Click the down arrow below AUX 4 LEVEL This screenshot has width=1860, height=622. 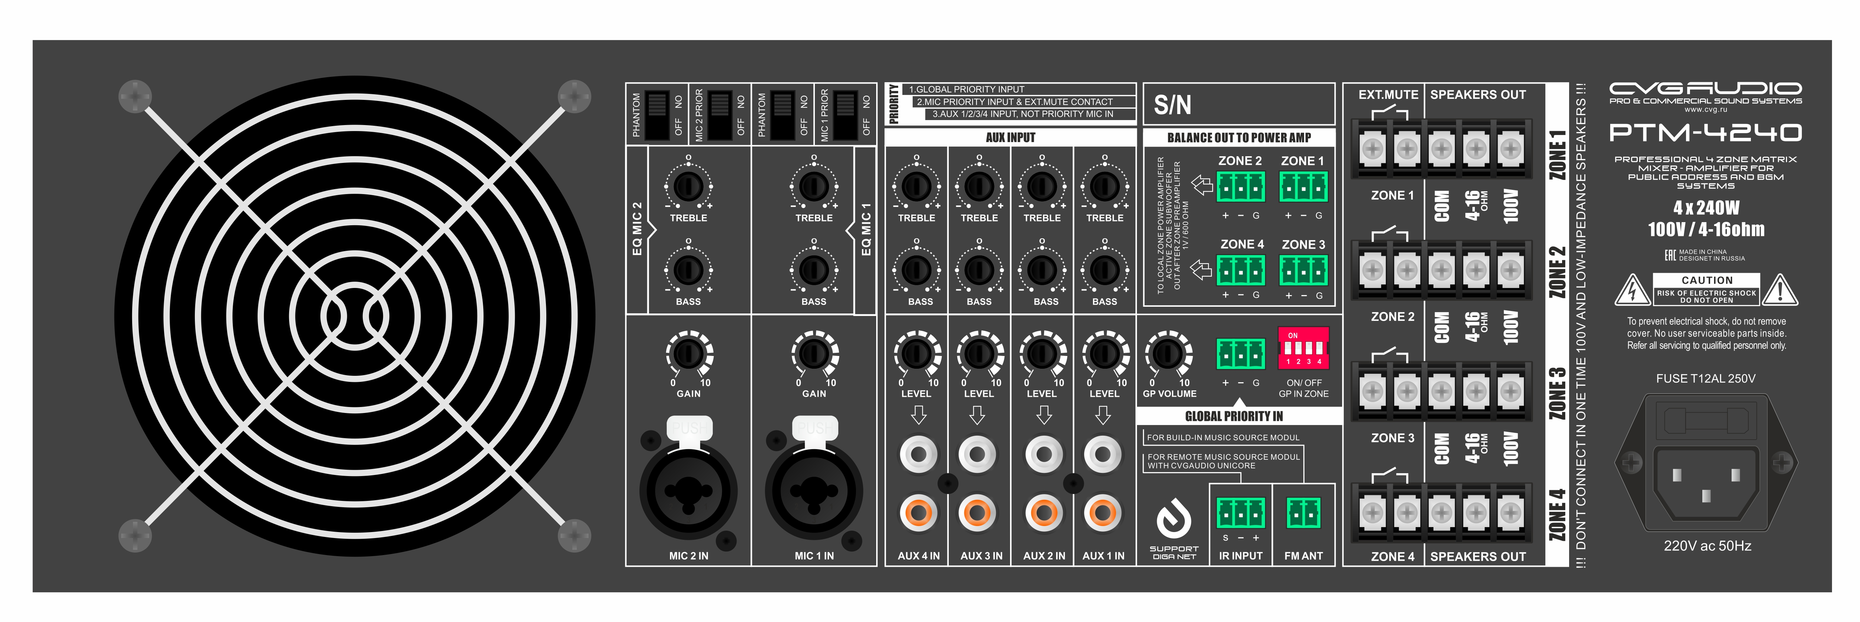pyautogui.click(x=918, y=415)
